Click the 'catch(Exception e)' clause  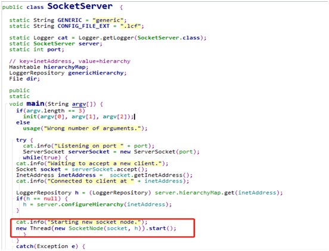[x=47, y=246]
